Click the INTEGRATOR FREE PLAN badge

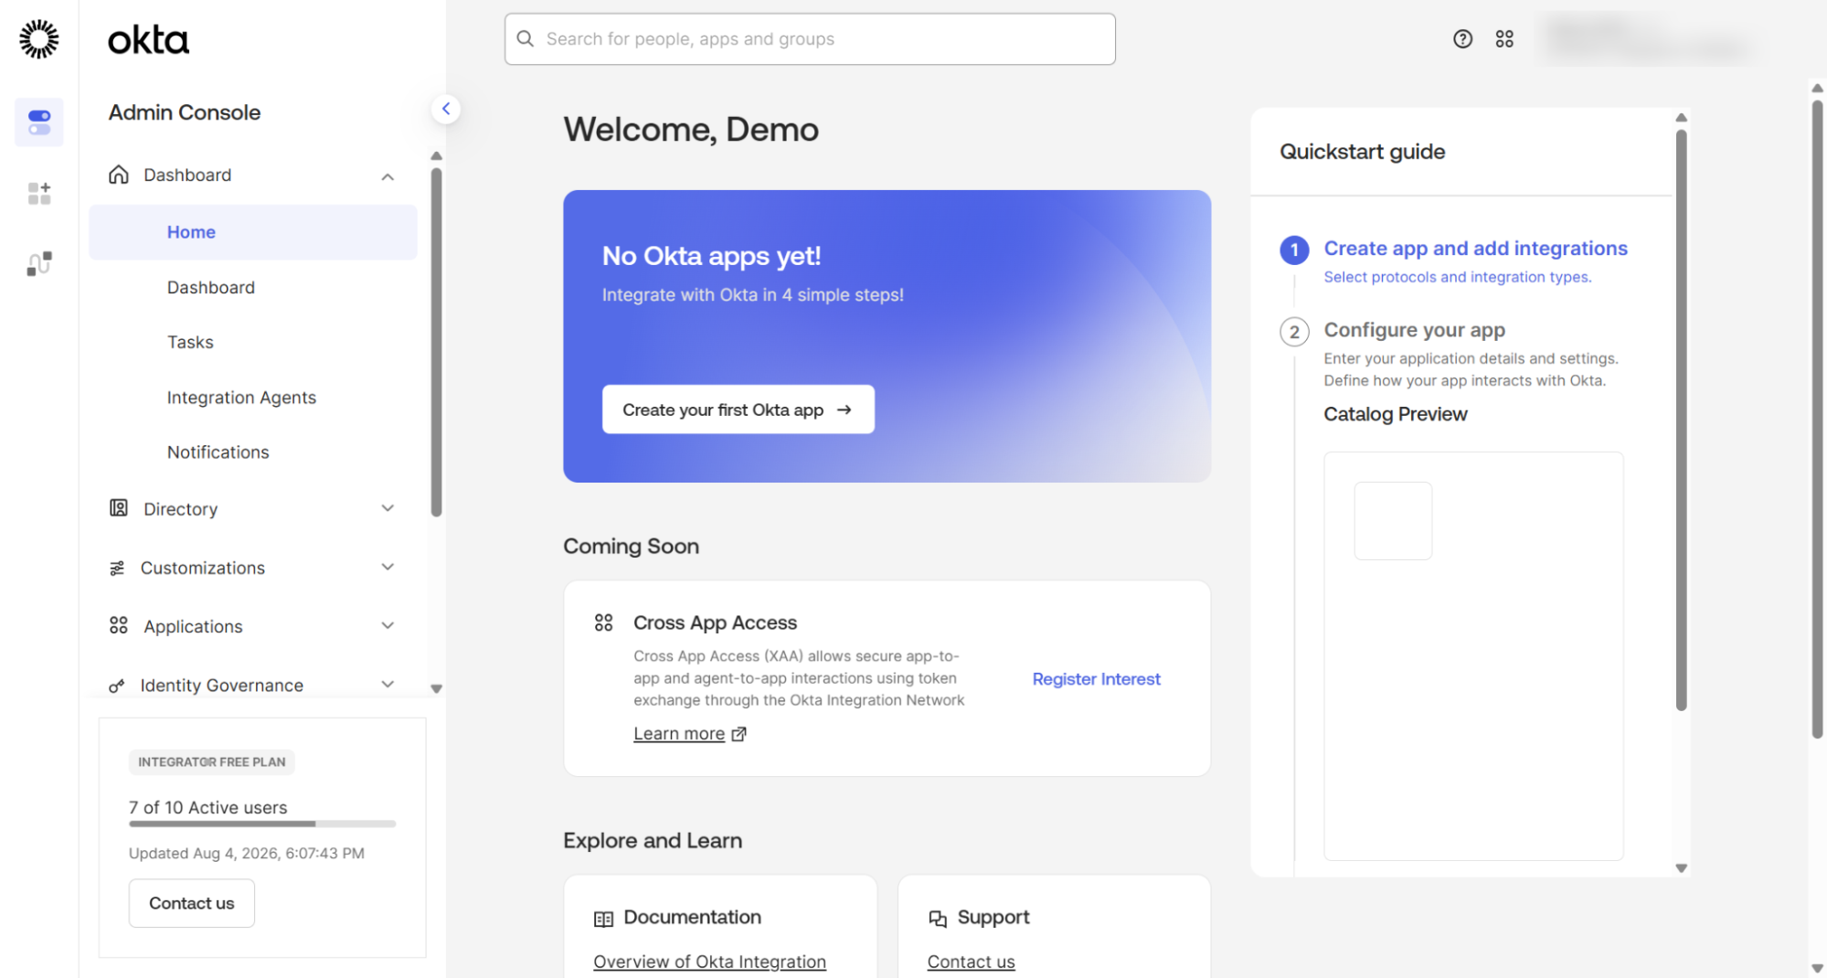tap(211, 761)
